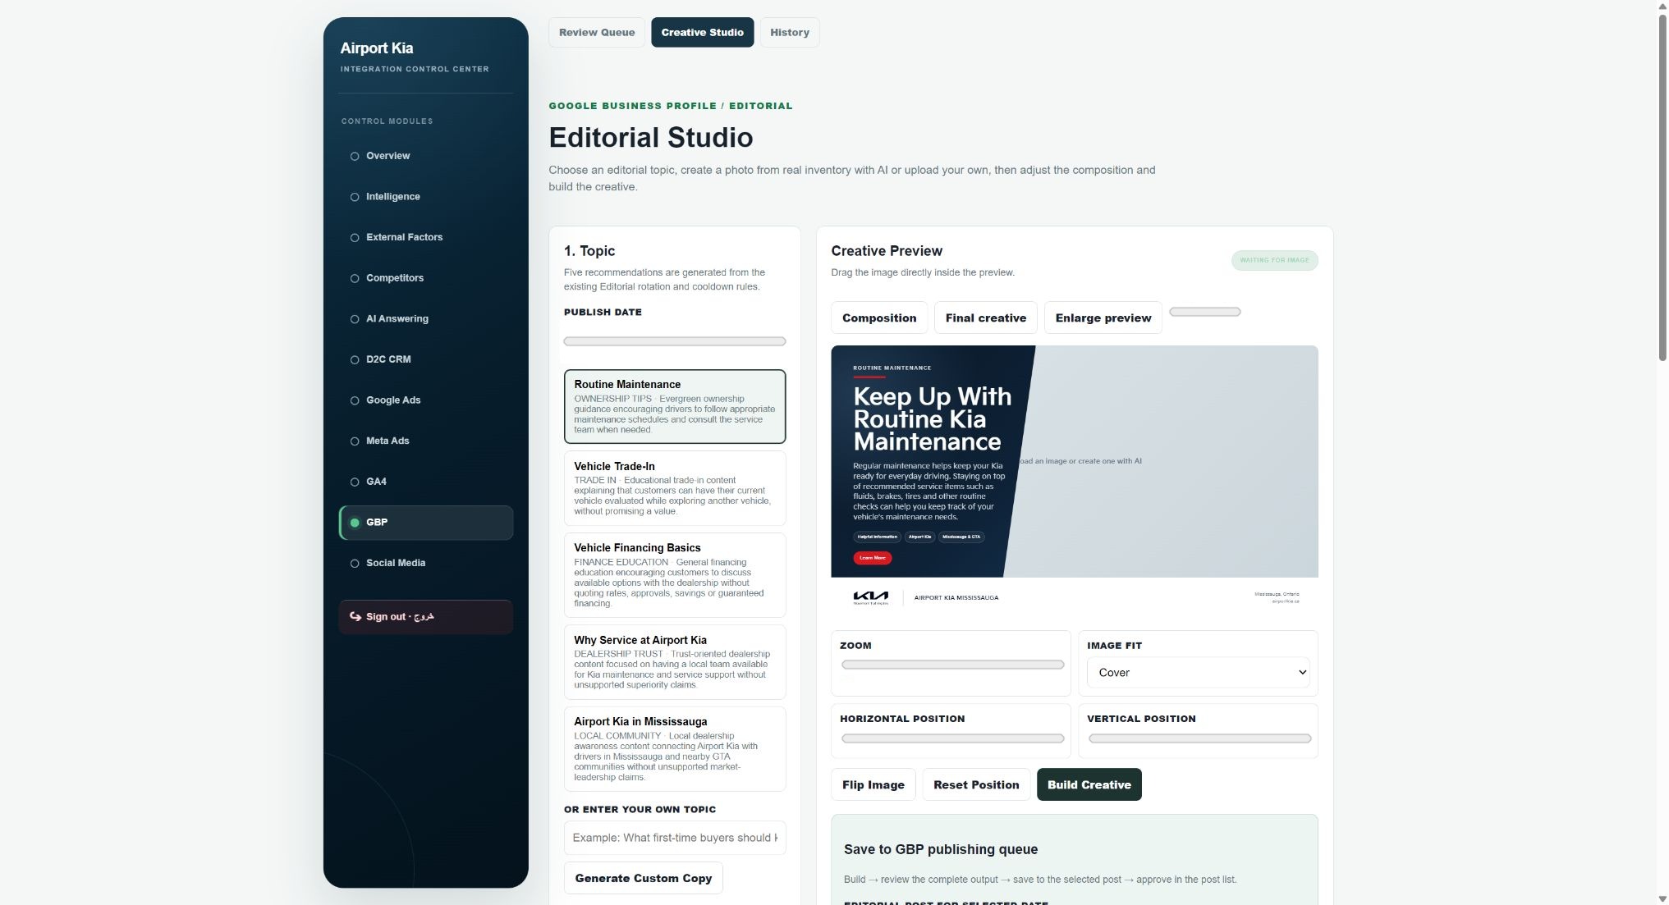
Task: Select Airport Kia in Mississauga topic
Action: click(675, 749)
